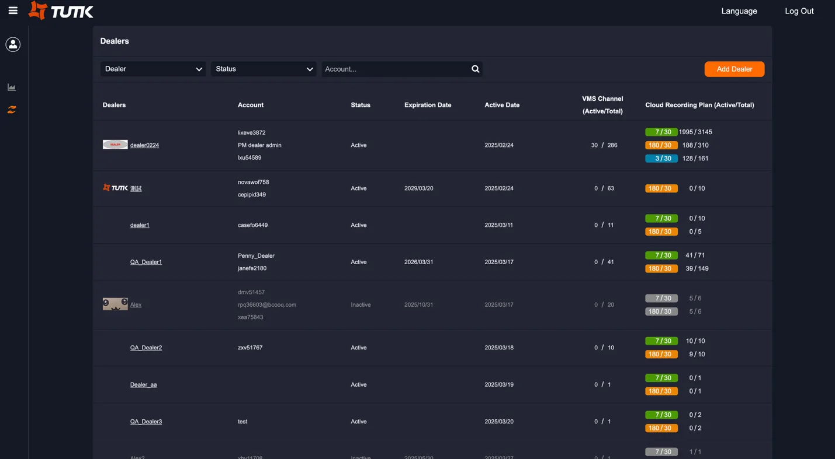This screenshot has height=459, width=835.
Task: Expand the Status filter dropdown
Action: coord(264,69)
